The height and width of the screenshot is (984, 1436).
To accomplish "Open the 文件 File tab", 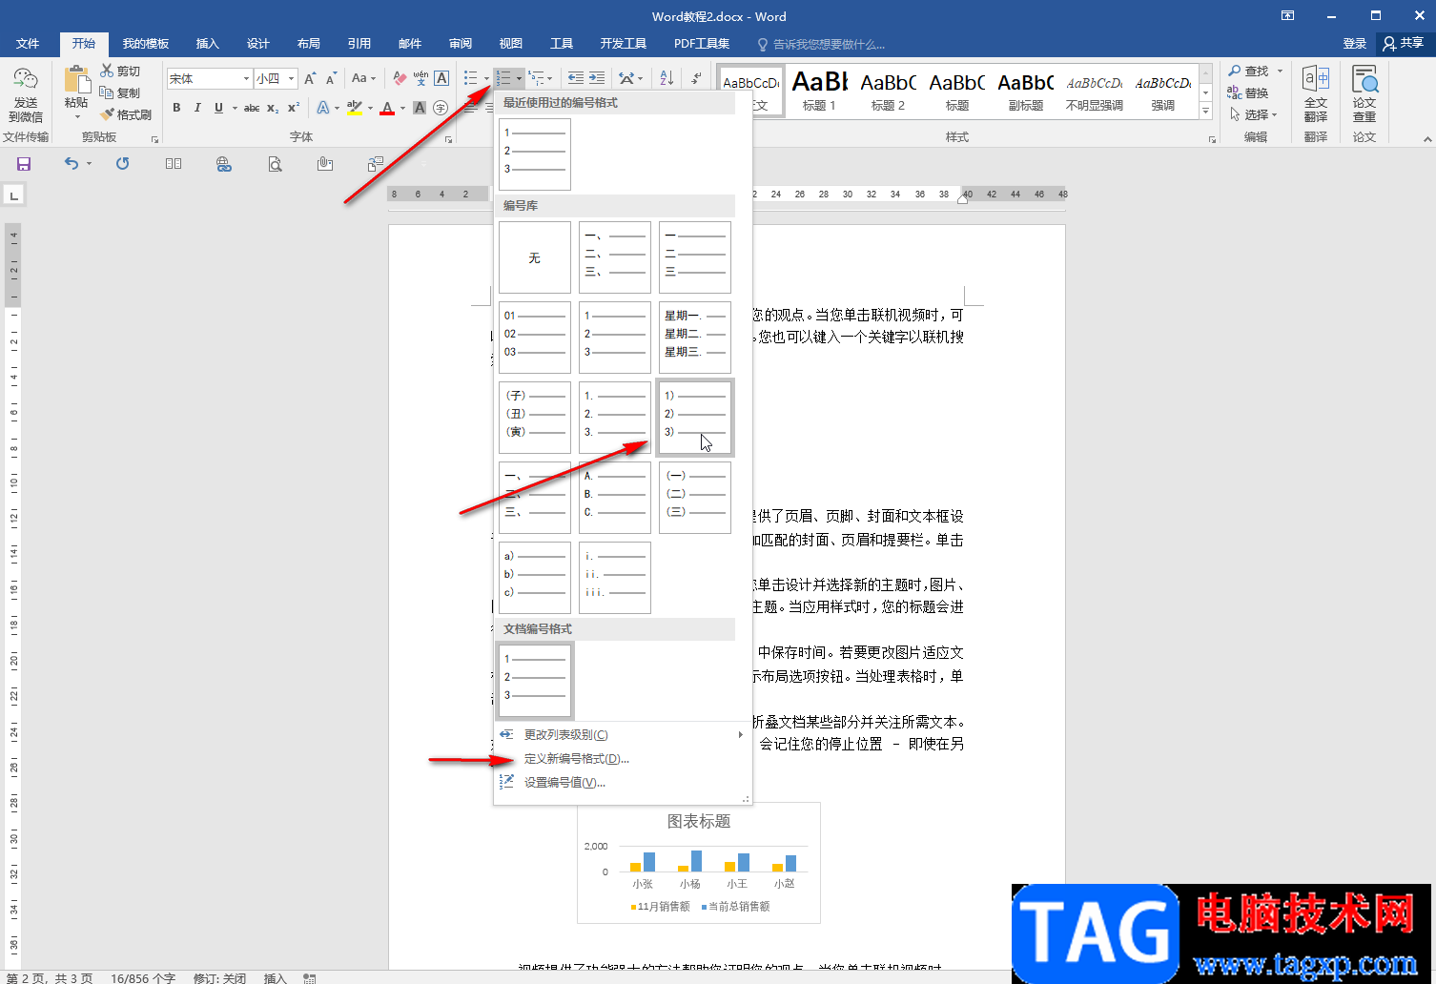I will pos(28,44).
